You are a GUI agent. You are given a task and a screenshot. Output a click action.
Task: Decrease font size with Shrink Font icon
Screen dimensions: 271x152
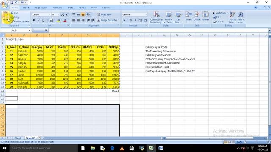(67, 14)
